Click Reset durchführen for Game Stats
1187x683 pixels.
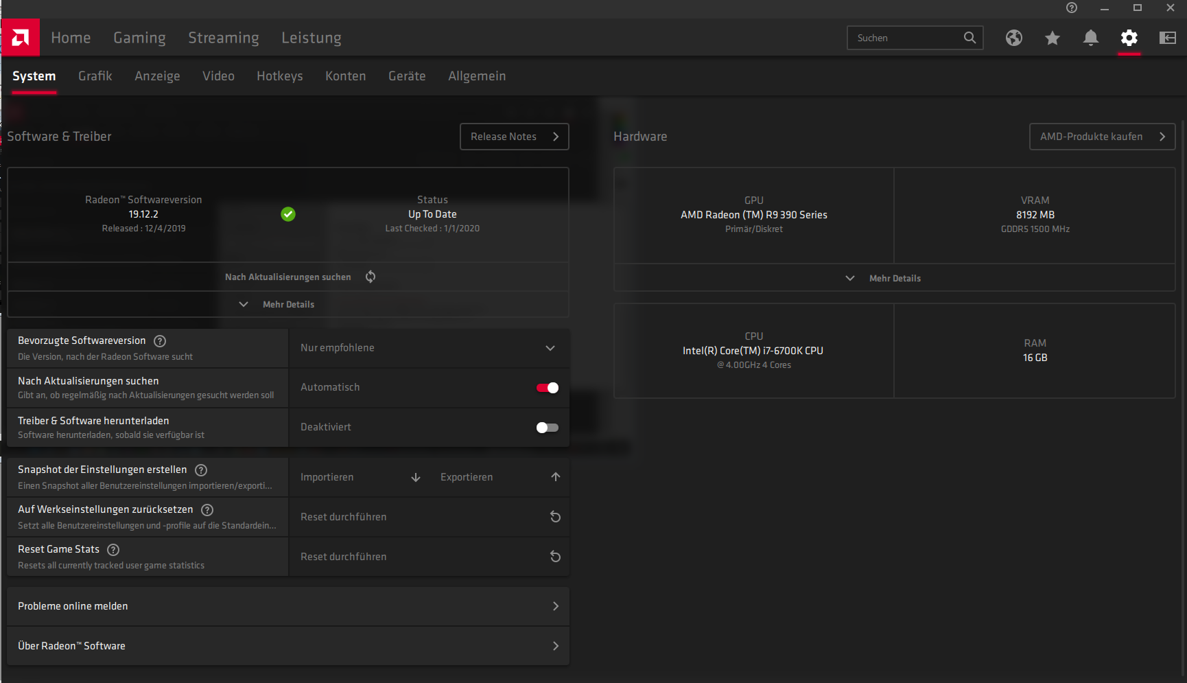[x=429, y=557]
